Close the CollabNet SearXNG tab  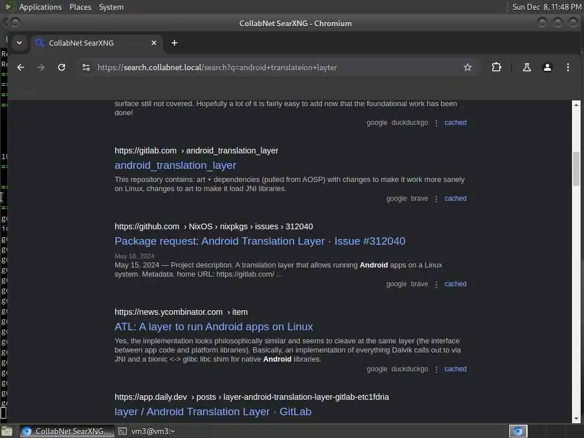pyautogui.click(x=154, y=43)
